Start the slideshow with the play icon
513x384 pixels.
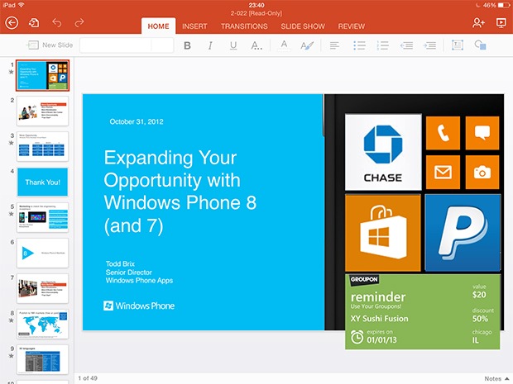501,23
